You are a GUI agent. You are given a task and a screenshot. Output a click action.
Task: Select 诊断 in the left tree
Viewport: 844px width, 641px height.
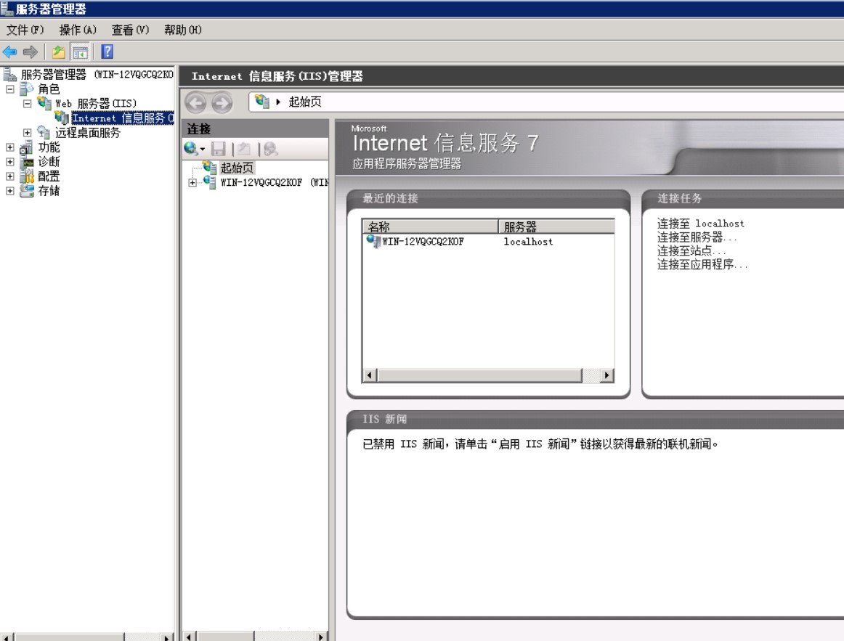tap(49, 162)
